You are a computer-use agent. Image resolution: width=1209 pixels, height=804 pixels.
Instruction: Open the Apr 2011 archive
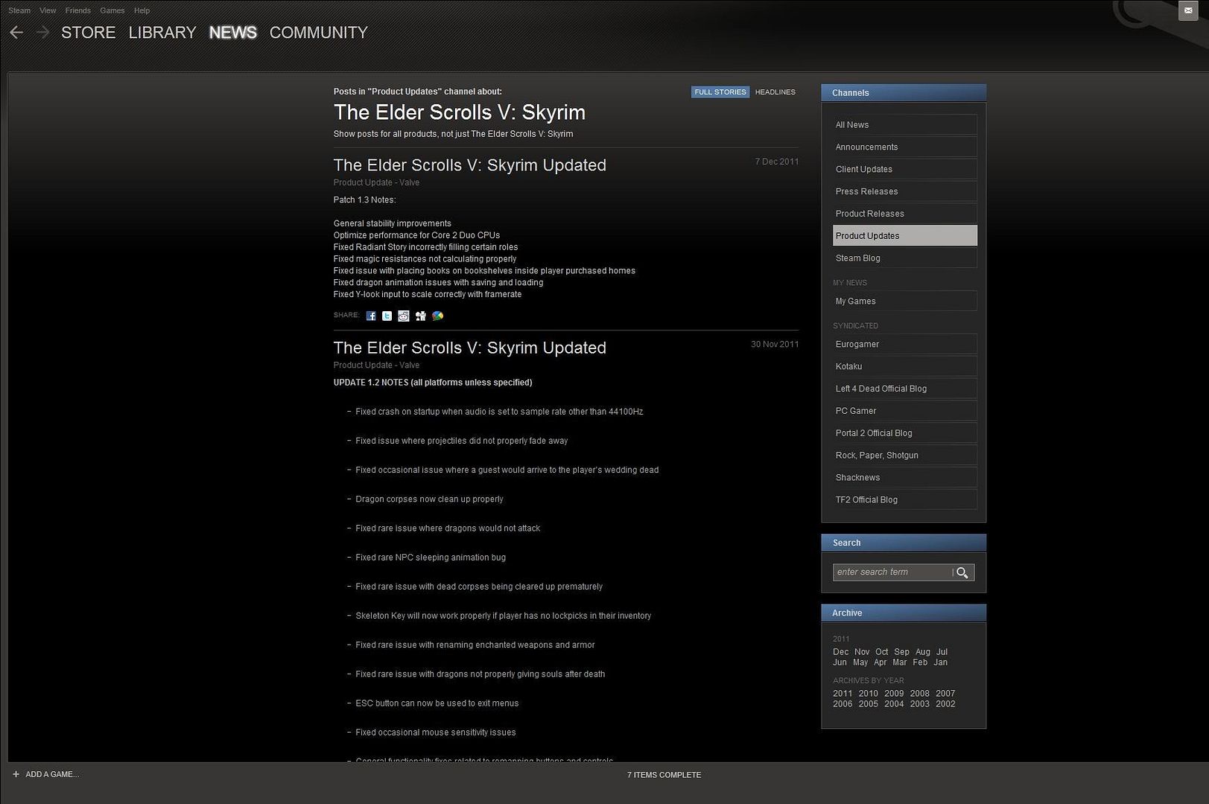[880, 662]
